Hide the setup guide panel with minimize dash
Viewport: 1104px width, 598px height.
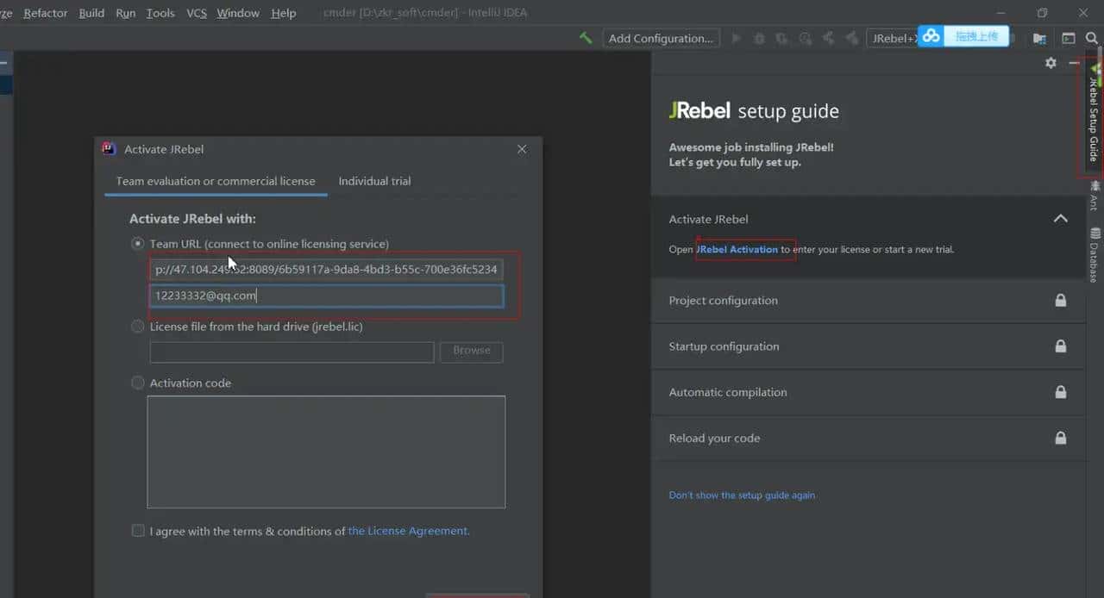coord(1074,63)
